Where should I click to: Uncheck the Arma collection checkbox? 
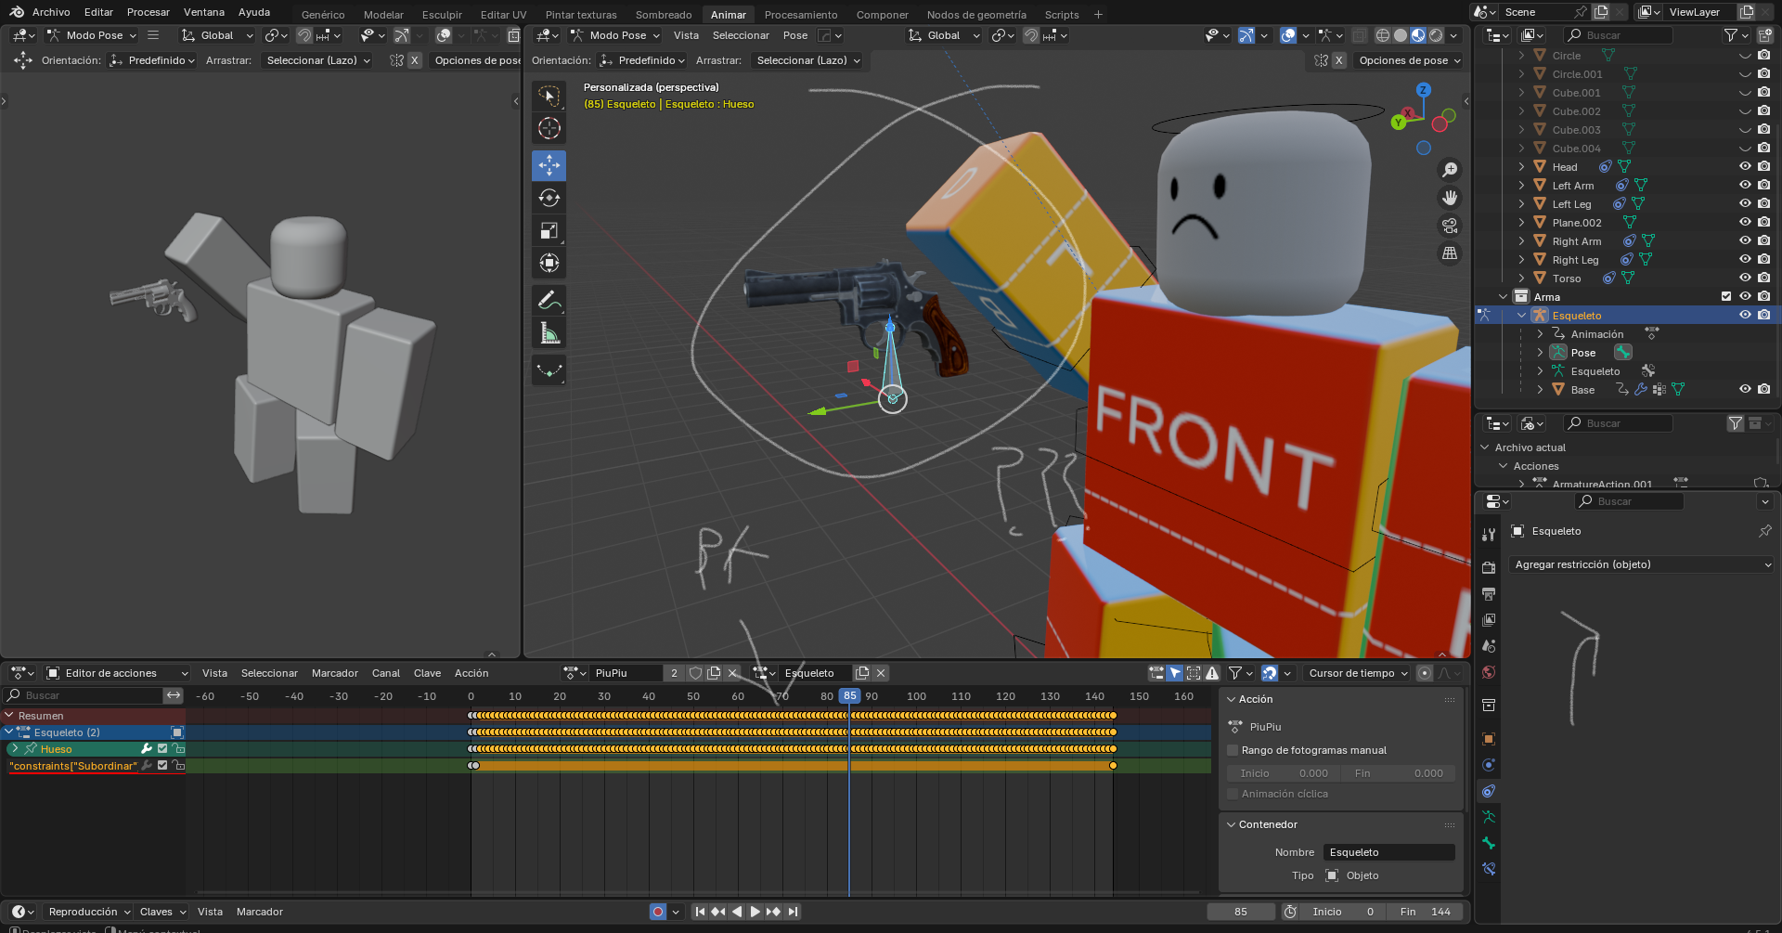coord(1726,297)
